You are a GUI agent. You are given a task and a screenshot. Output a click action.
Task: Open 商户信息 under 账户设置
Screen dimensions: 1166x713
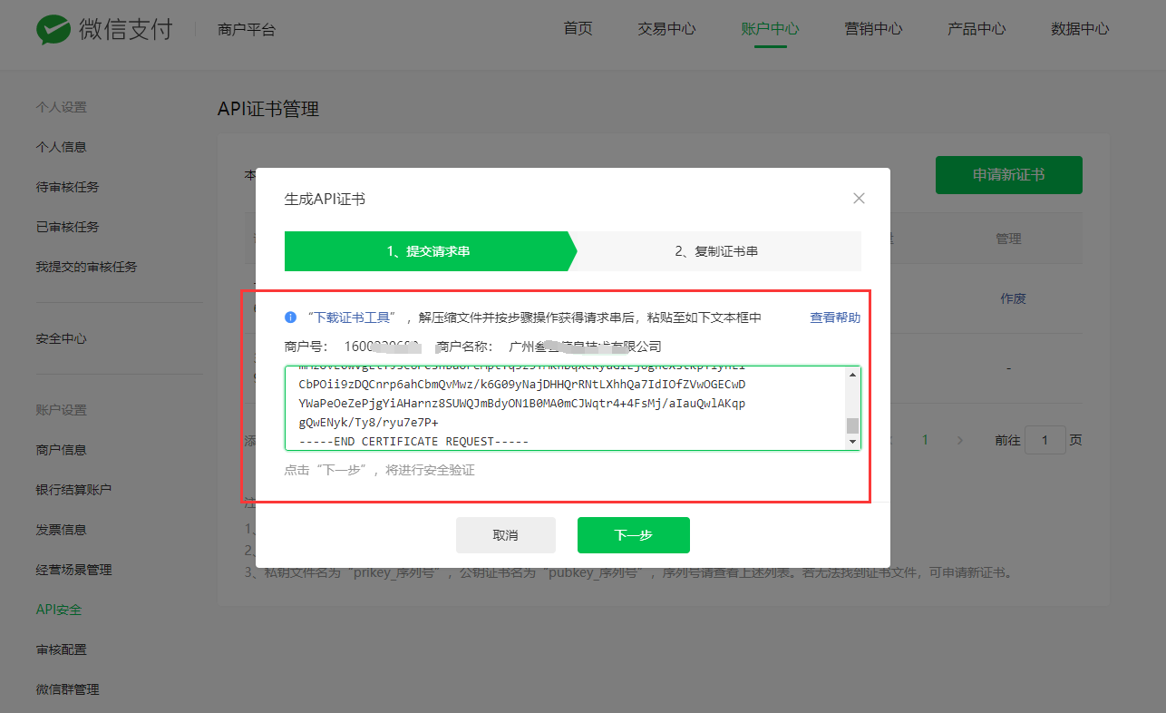coord(61,450)
